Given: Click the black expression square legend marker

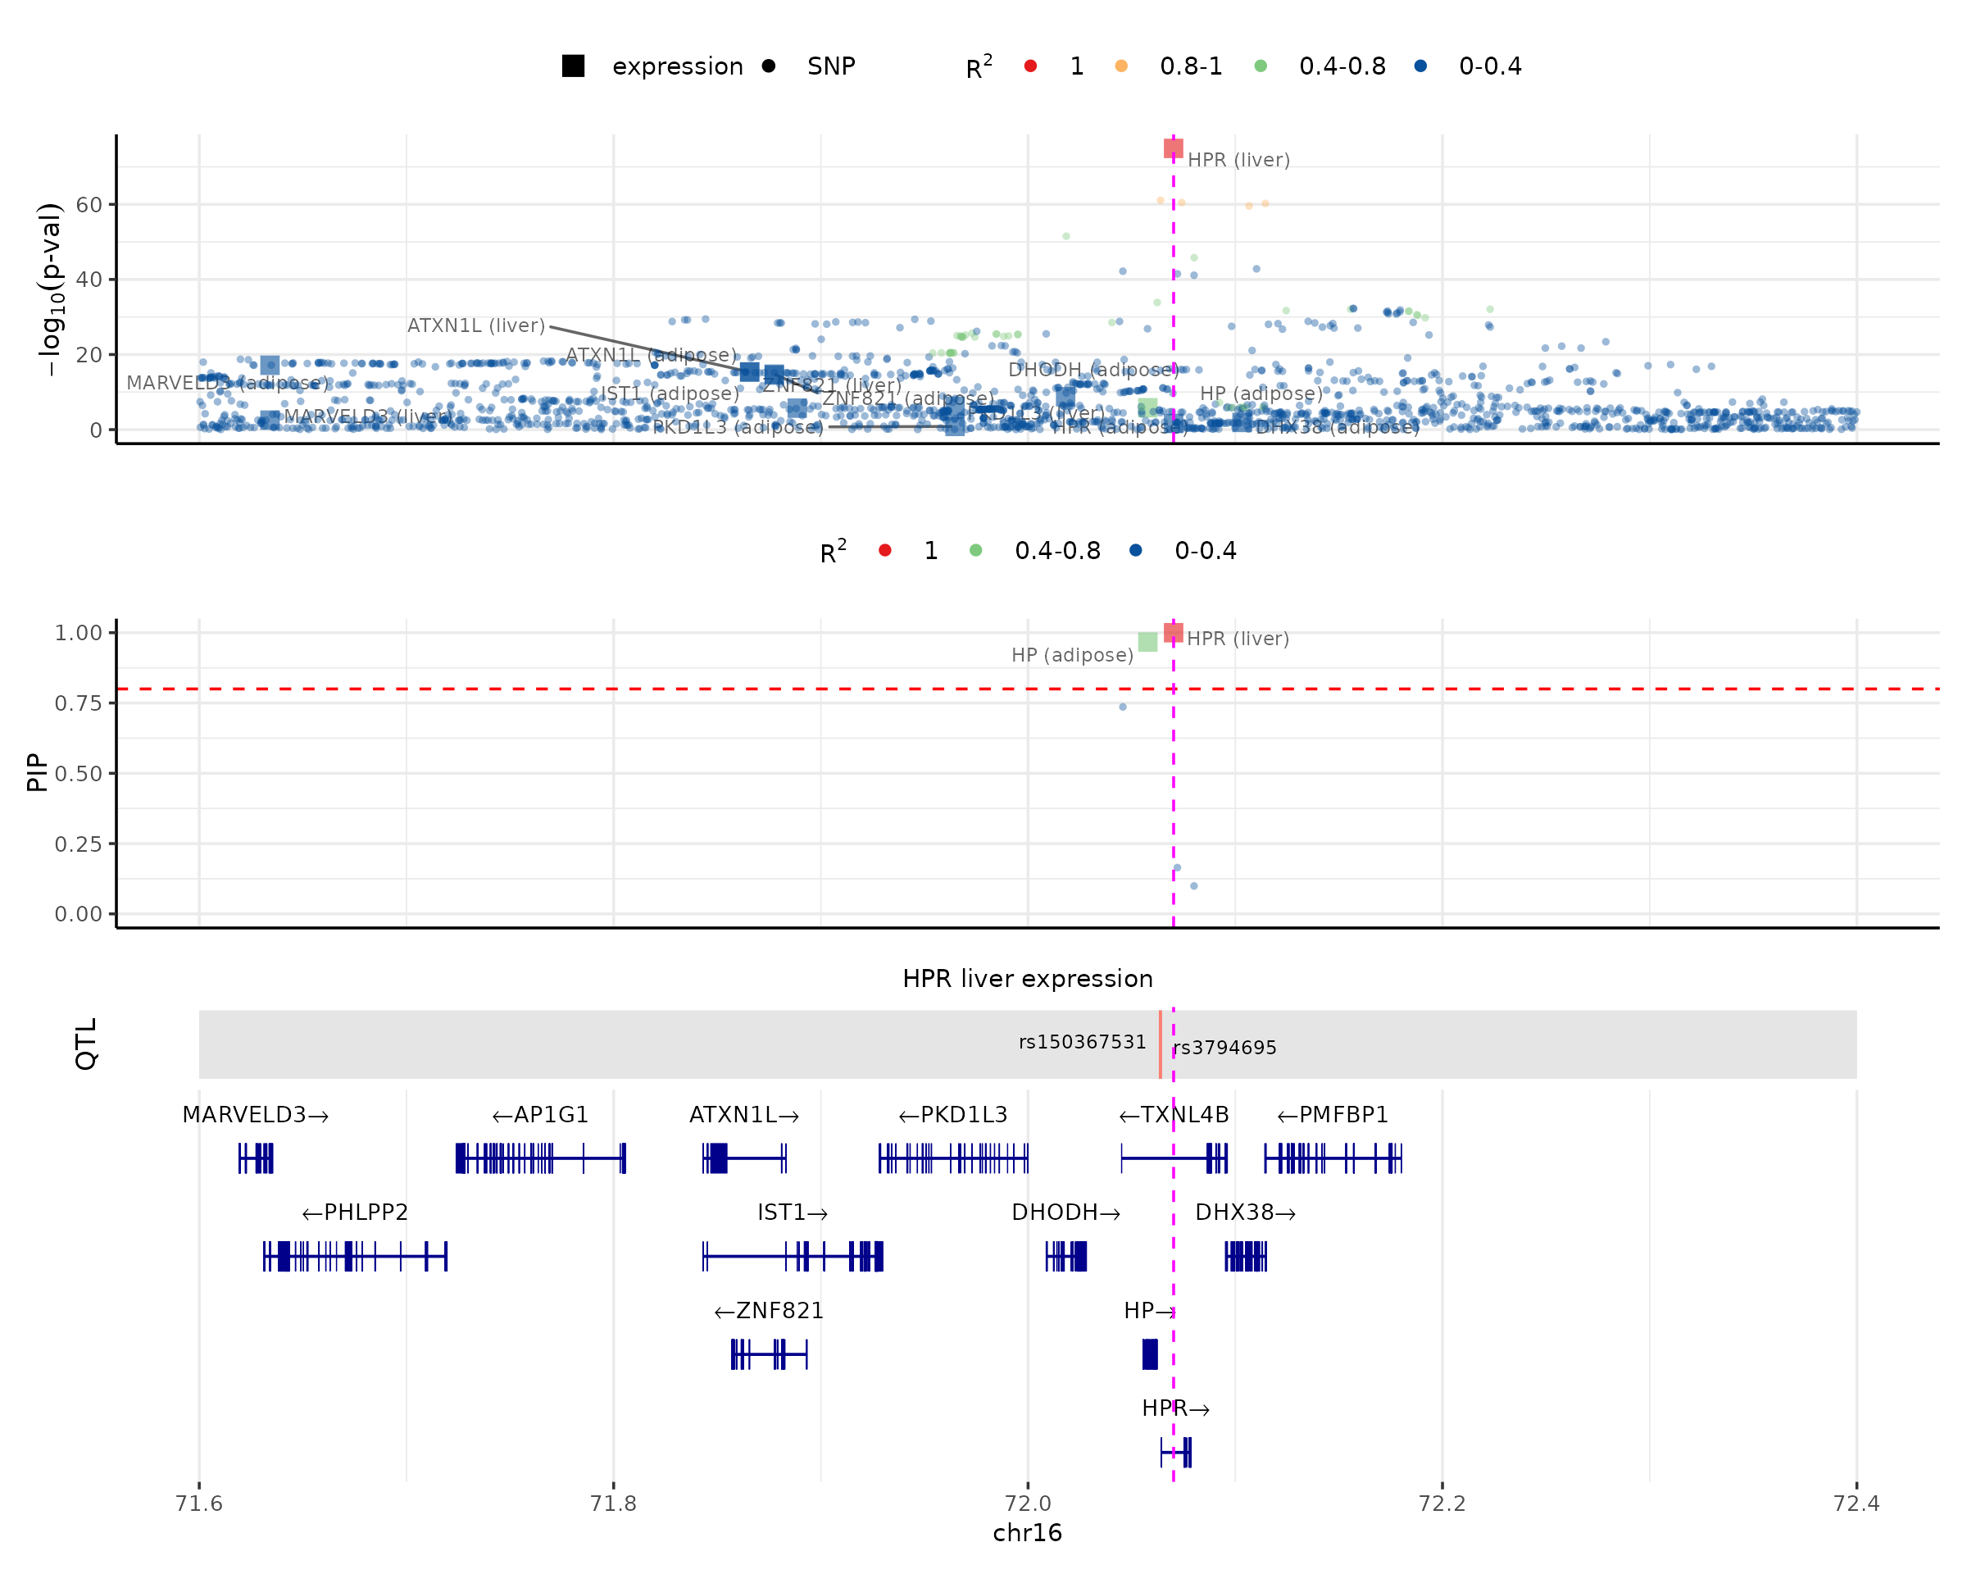Looking at the screenshot, I should click(x=573, y=66).
